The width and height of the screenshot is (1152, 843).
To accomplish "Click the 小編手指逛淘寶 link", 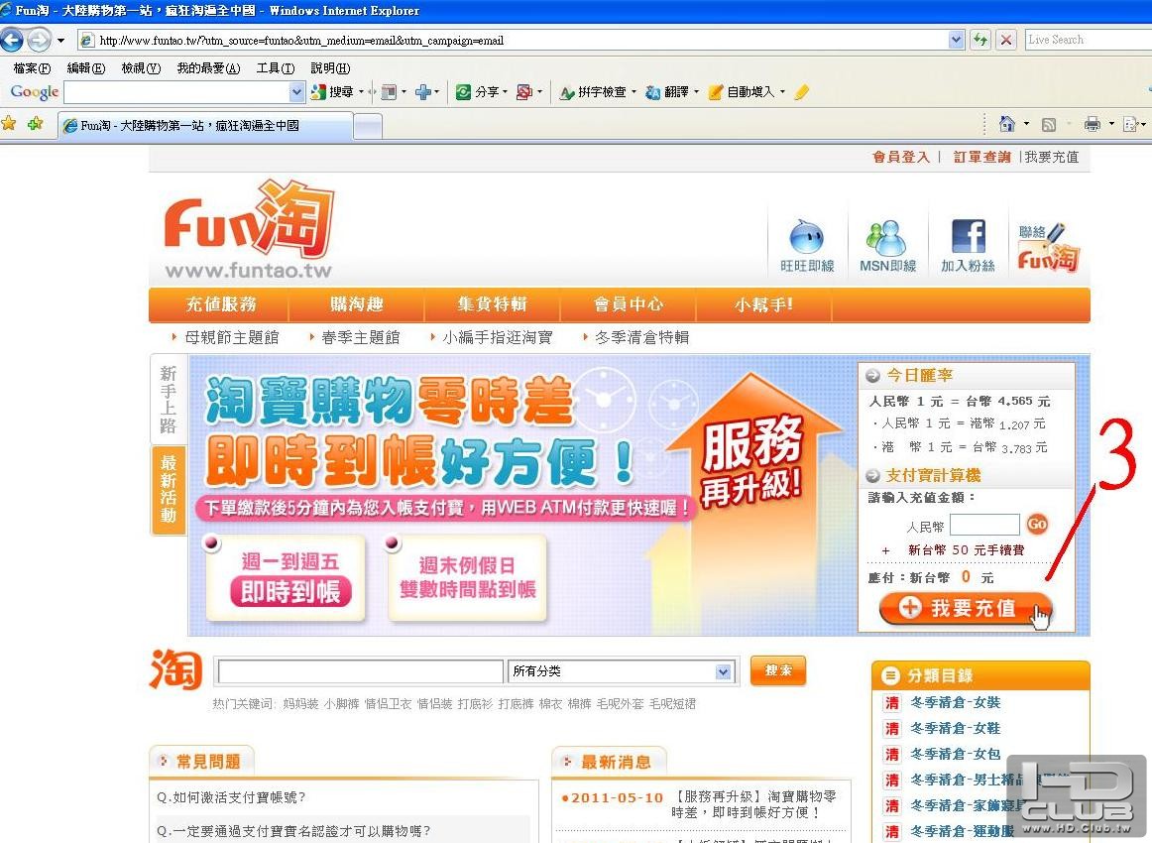I will [498, 337].
